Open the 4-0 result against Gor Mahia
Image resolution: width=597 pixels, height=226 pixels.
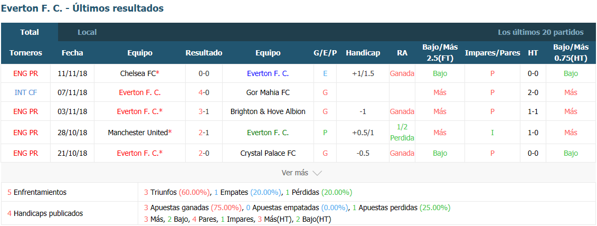pos(204,92)
